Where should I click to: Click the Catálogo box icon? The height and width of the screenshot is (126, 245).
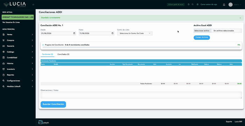3,52
